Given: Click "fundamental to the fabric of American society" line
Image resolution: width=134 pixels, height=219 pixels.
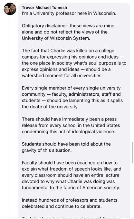Looking at the screenshot, I should 71,187.
